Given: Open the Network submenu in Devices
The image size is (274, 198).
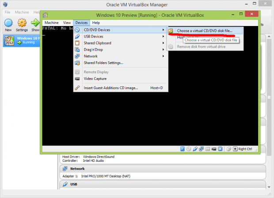Looking at the screenshot, I should (91, 56).
